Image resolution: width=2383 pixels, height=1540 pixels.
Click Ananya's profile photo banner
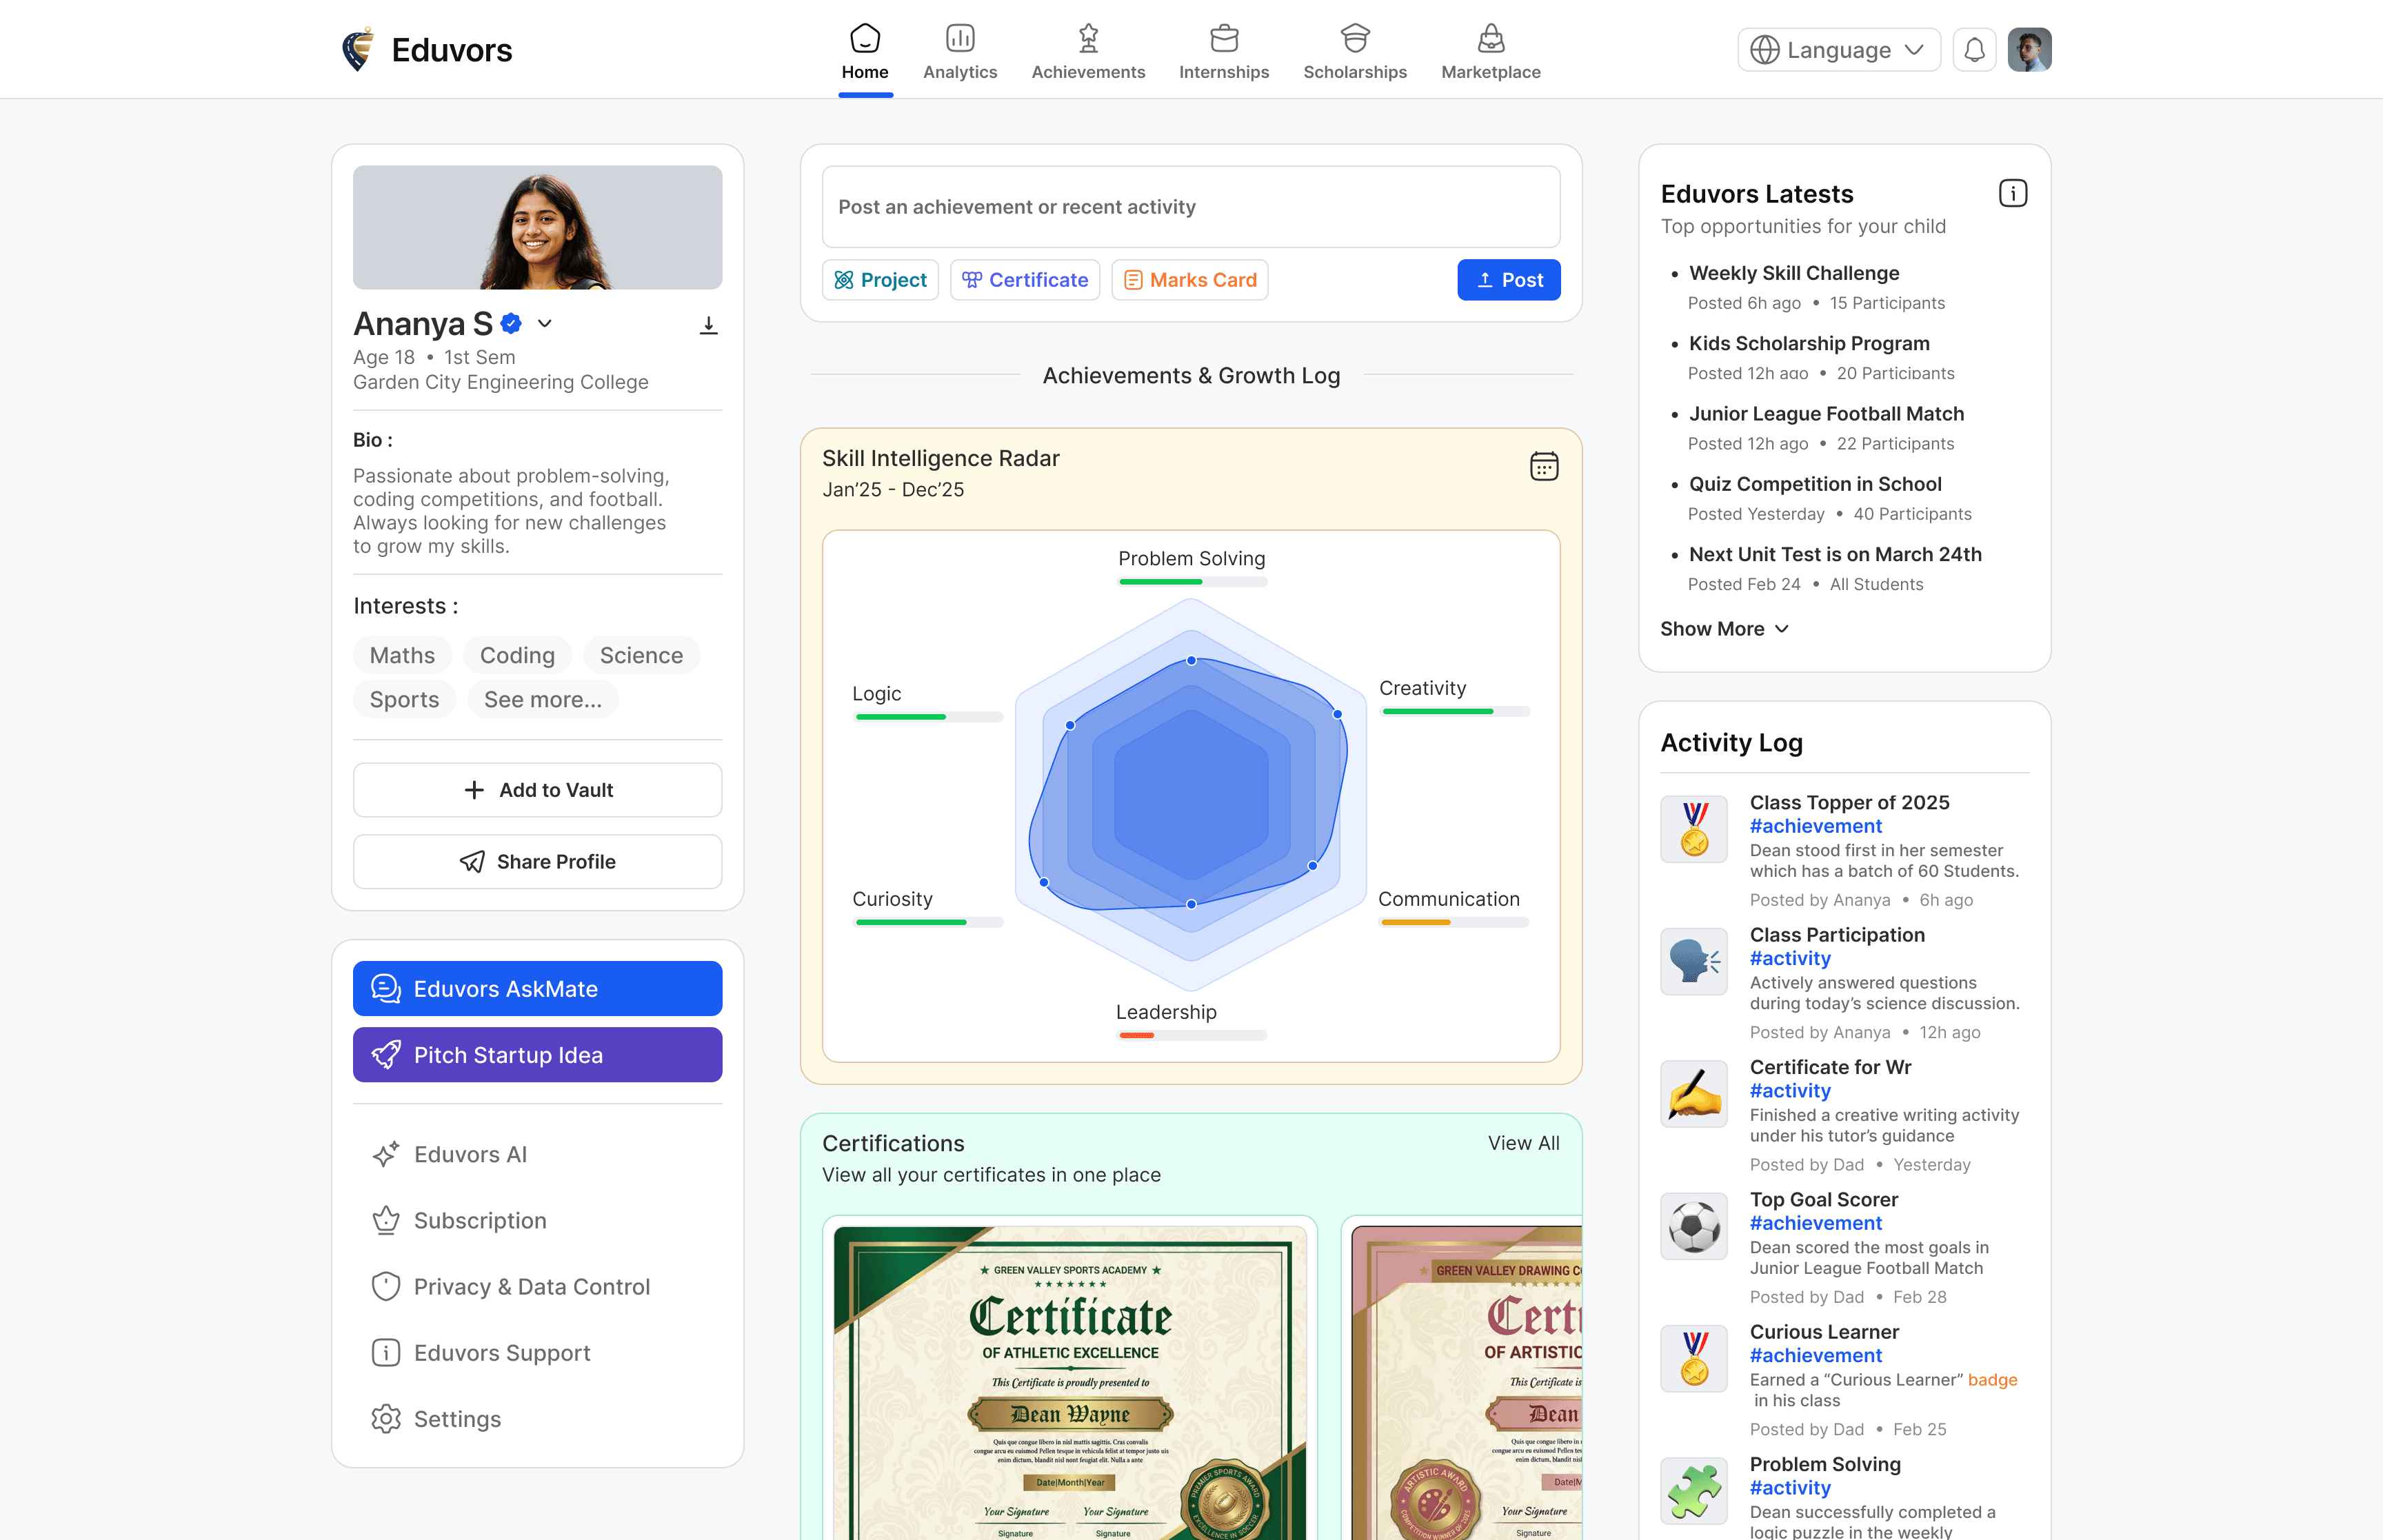(x=538, y=228)
